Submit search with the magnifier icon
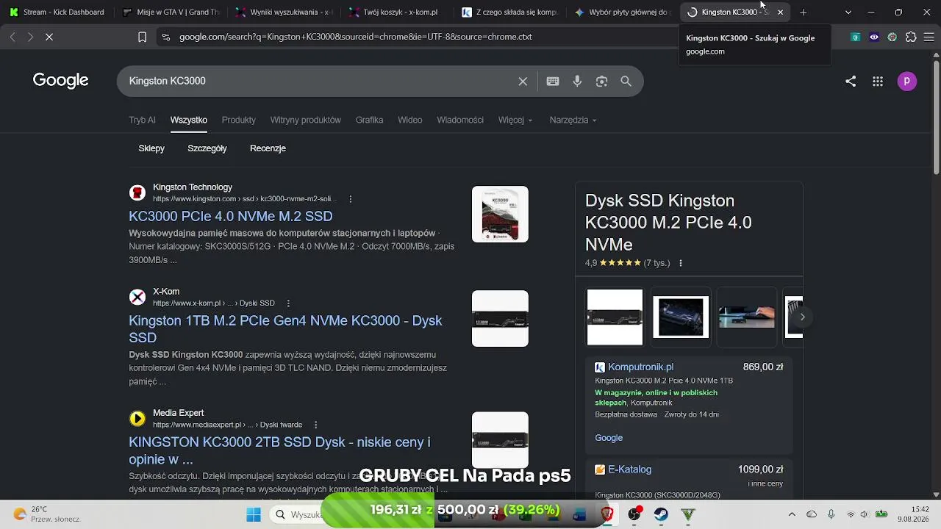 626,82
